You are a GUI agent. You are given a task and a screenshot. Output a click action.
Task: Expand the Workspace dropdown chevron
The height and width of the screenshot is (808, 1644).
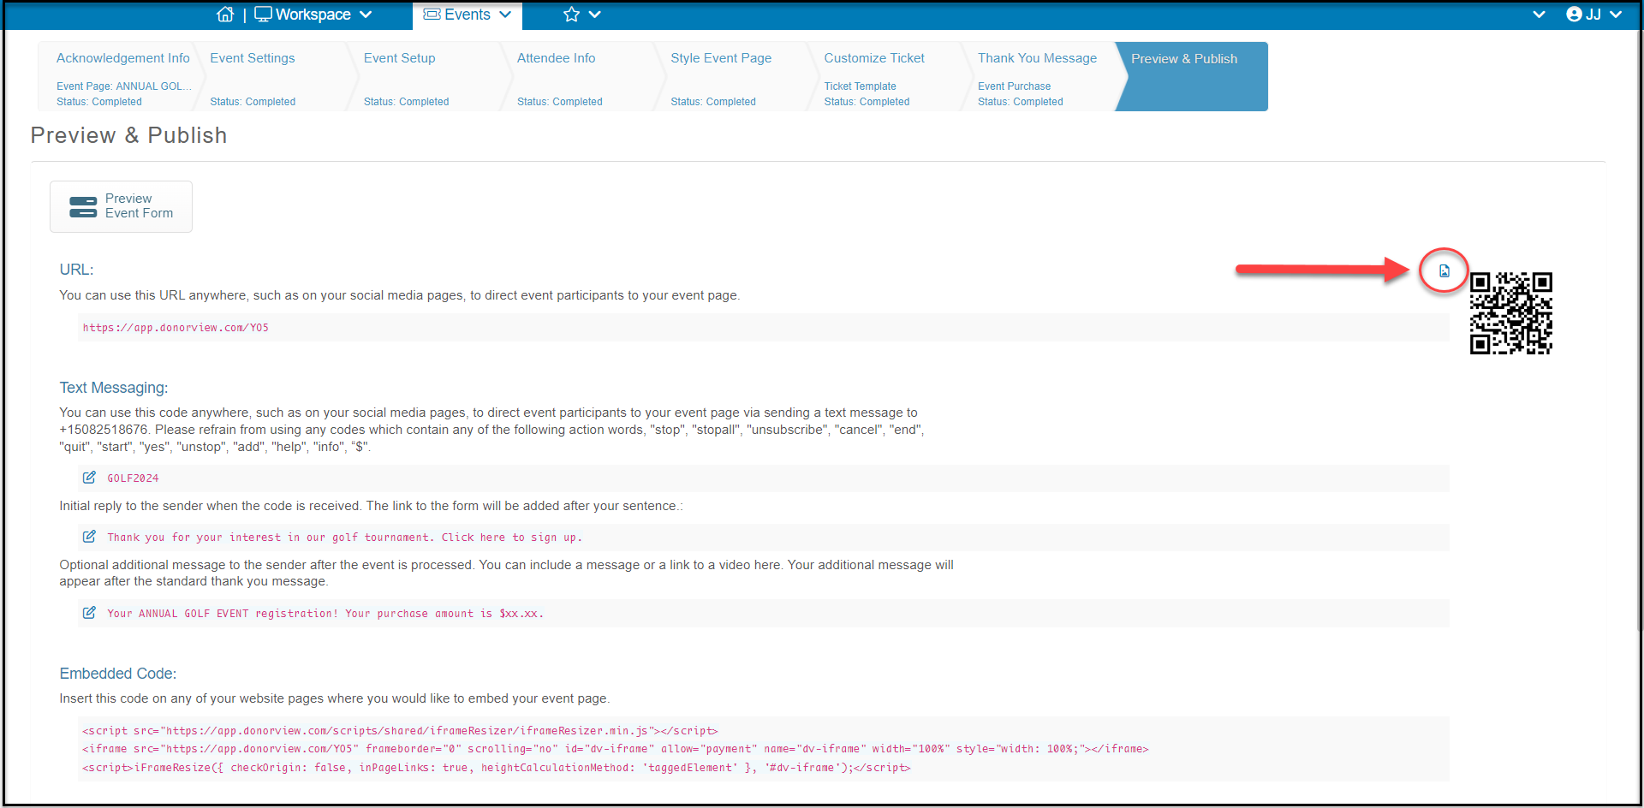point(366,15)
